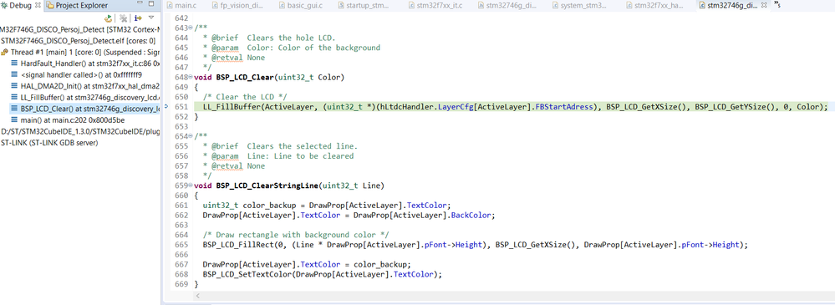Collapse BSP_LCD_ClearStringLine function at line 659
835x305 pixels.
coord(191,186)
